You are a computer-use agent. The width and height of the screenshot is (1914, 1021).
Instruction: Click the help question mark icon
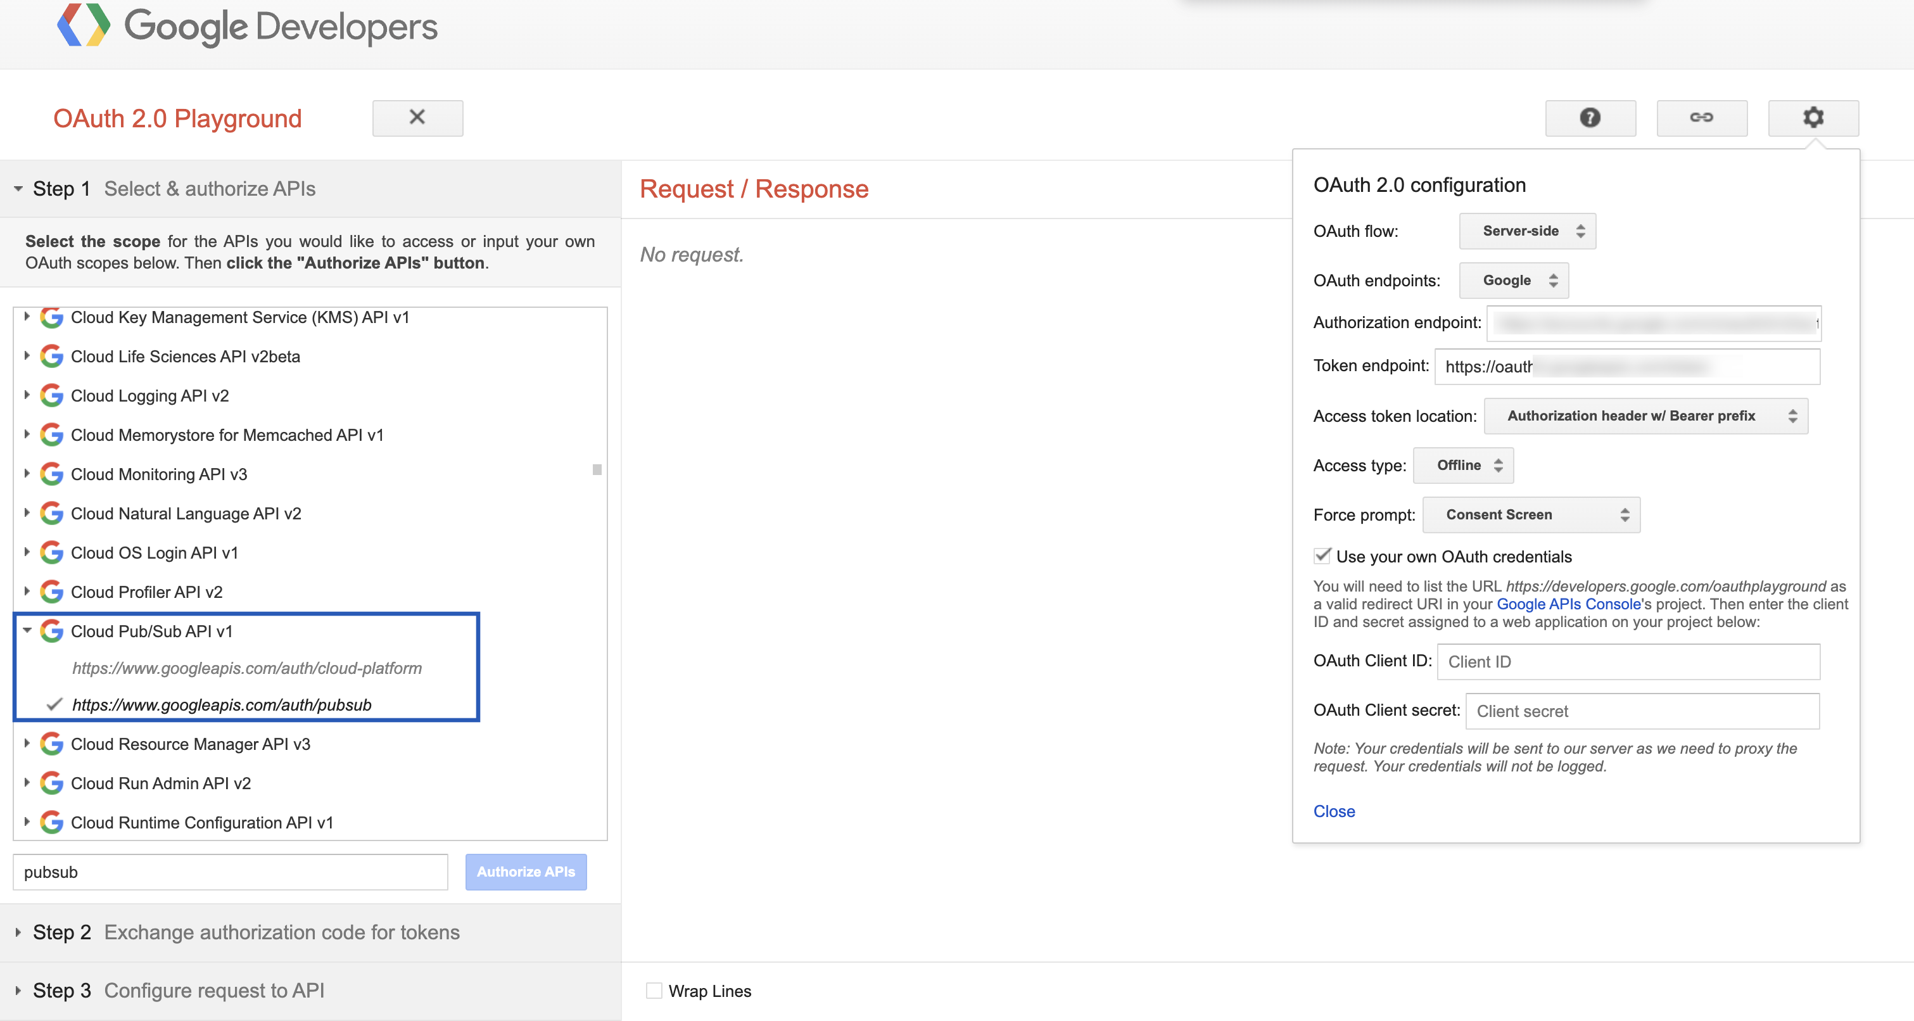coord(1590,117)
